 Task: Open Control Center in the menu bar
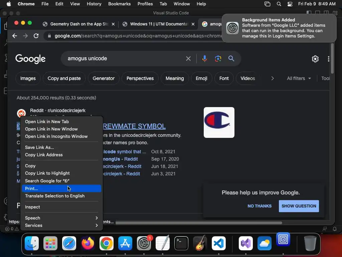290,4
